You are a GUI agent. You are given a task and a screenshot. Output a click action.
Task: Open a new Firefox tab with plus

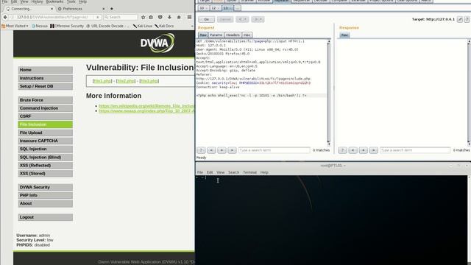click(112, 9)
